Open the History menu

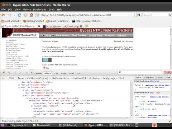(x=27, y=10)
